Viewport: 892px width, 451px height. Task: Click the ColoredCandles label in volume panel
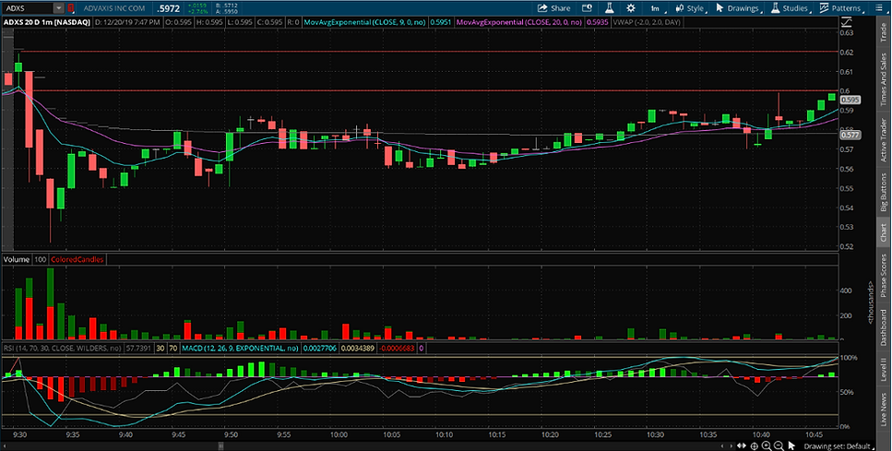[x=77, y=259]
